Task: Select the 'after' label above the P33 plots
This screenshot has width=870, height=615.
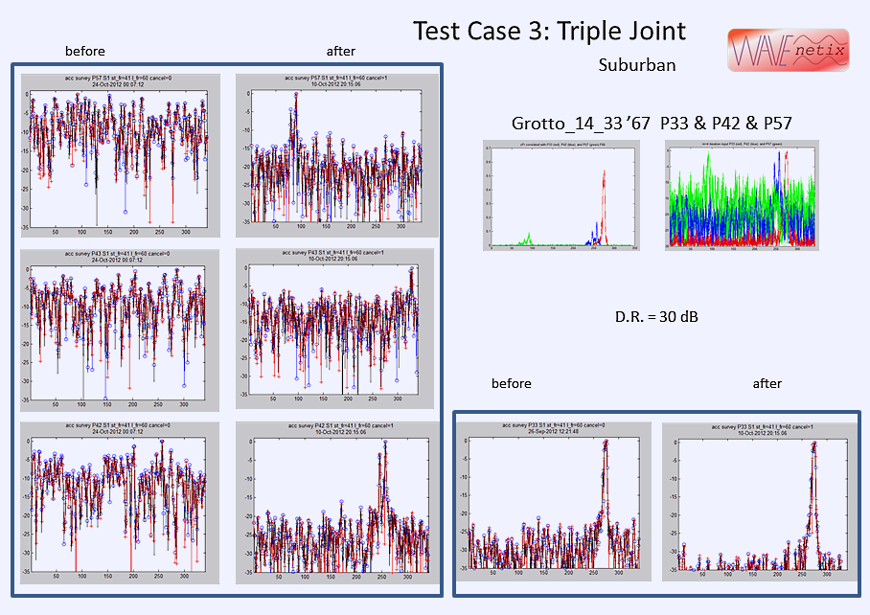Action: (767, 383)
